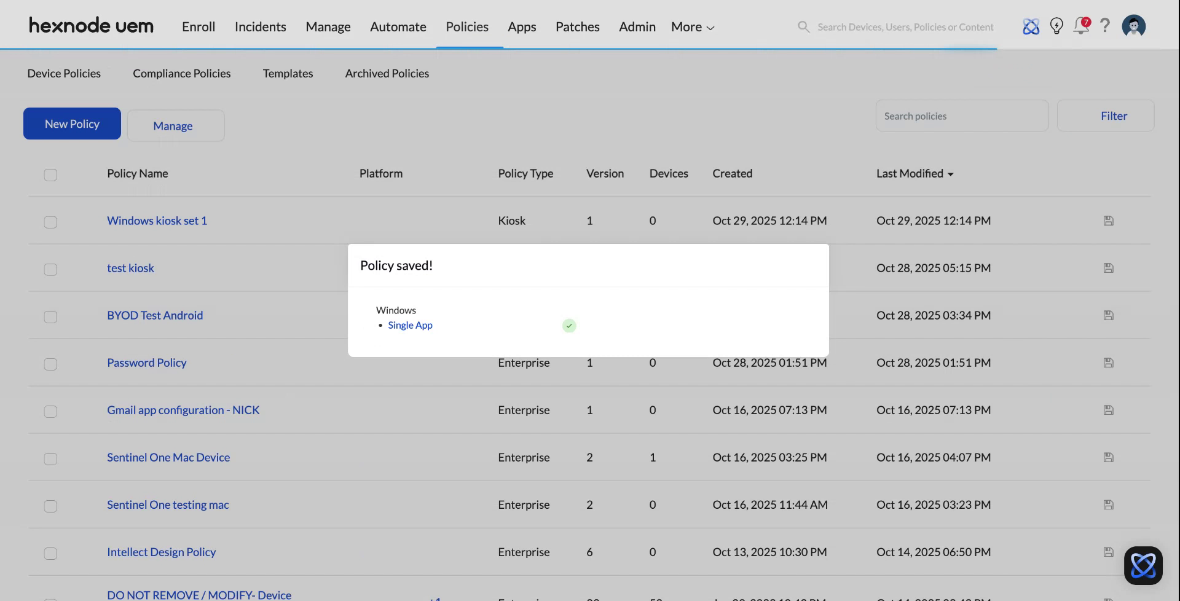Open the Patches menu item
This screenshot has height=601, width=1180.
click(x=577, y=26)
